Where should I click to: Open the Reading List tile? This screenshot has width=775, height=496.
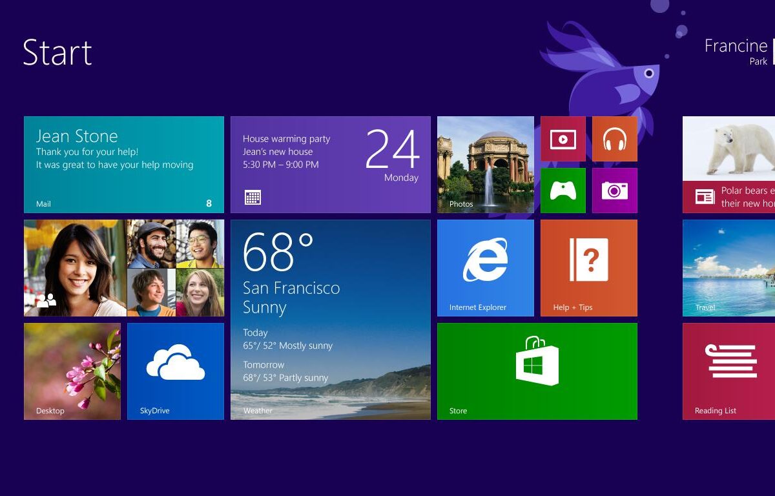pyautogui.click(x=728, y=371)
